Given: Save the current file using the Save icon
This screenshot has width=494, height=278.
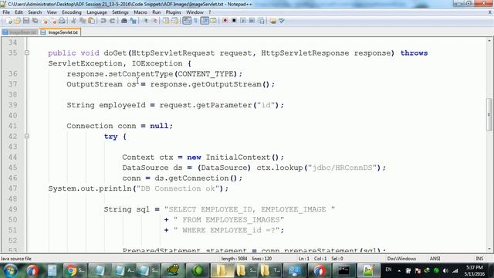Looking at the screenshot, I should (x=26, y=21).
